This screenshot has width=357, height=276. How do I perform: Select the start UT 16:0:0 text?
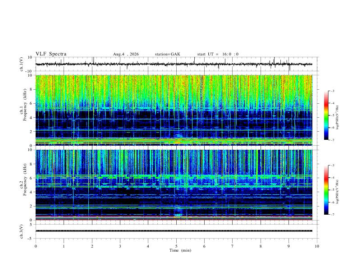[218, 54]
